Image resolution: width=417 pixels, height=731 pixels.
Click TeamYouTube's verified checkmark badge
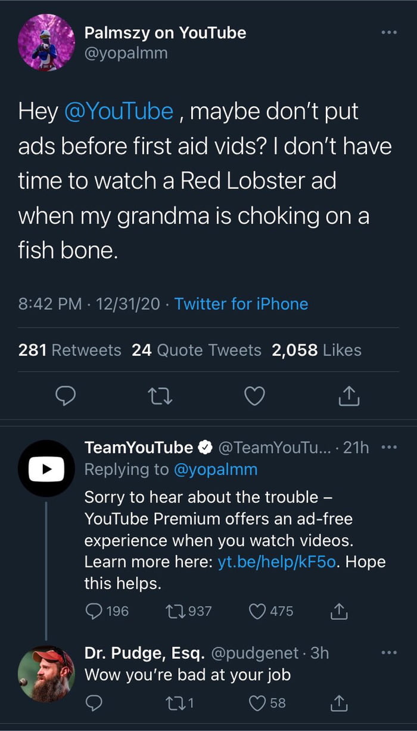click(x=206, y=447)
